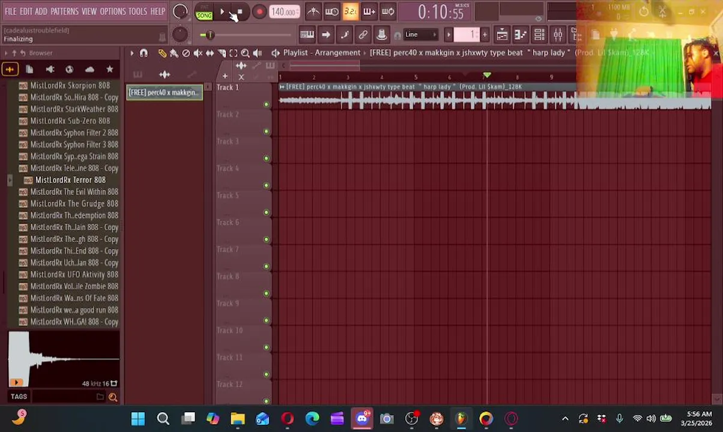Mute Track 5 via its green light

(266, 212)
